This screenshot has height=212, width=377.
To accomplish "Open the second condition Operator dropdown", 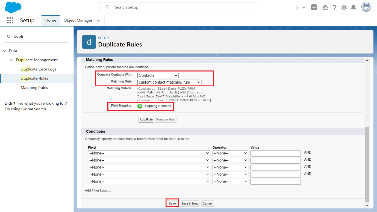I will coord(230,160).
